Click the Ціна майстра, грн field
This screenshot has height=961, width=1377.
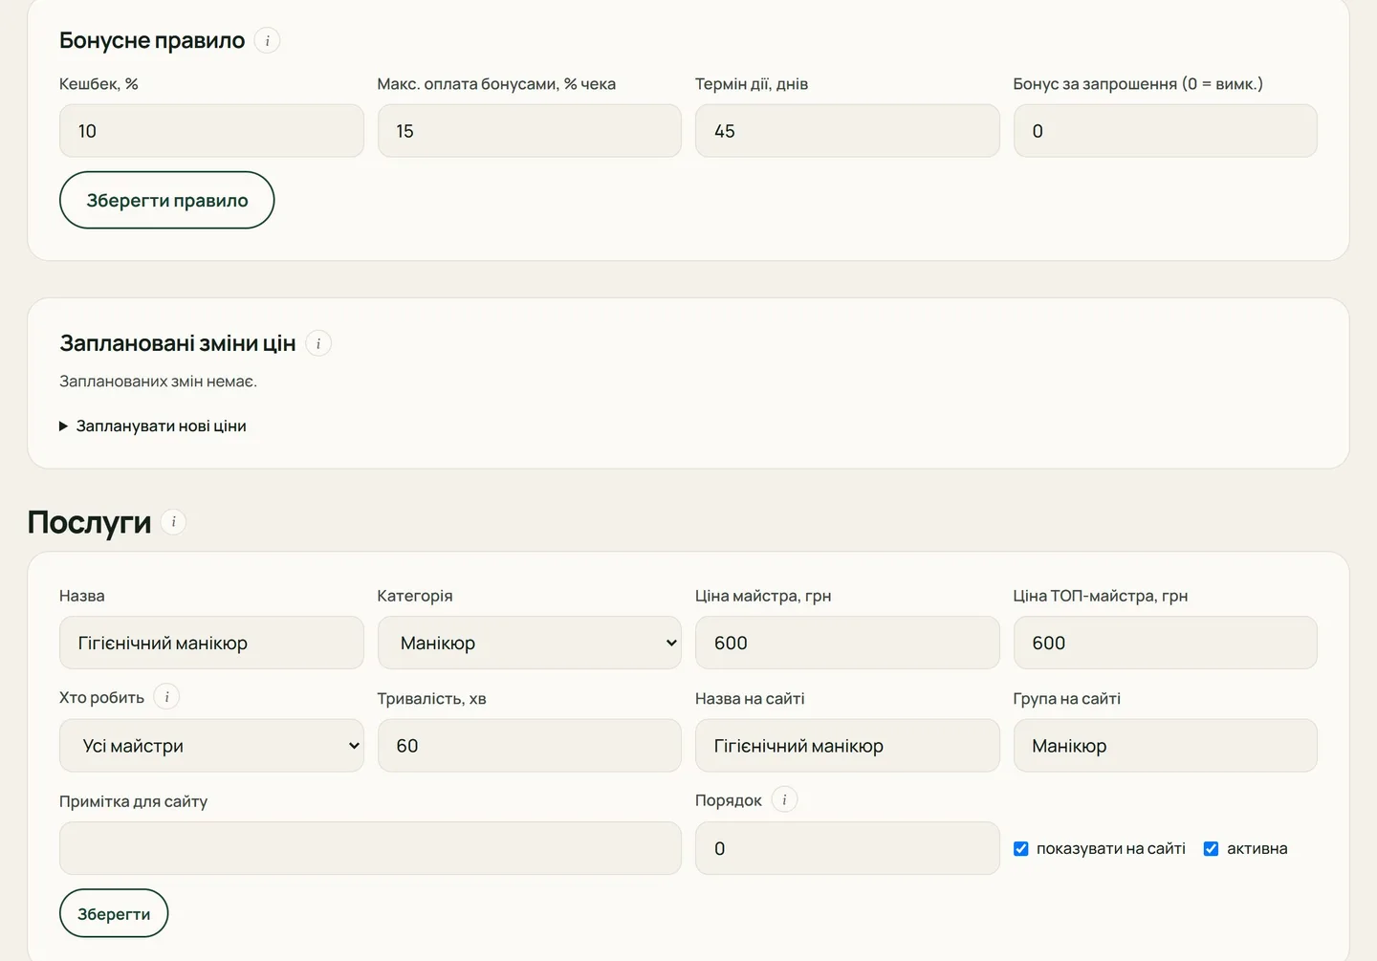coord(847,643)
